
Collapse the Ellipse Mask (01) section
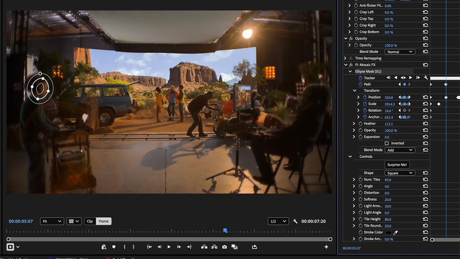click(350, 71)
